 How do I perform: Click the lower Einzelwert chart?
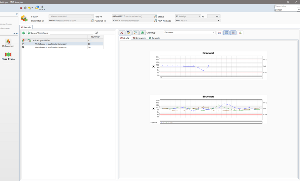[208, 109]
